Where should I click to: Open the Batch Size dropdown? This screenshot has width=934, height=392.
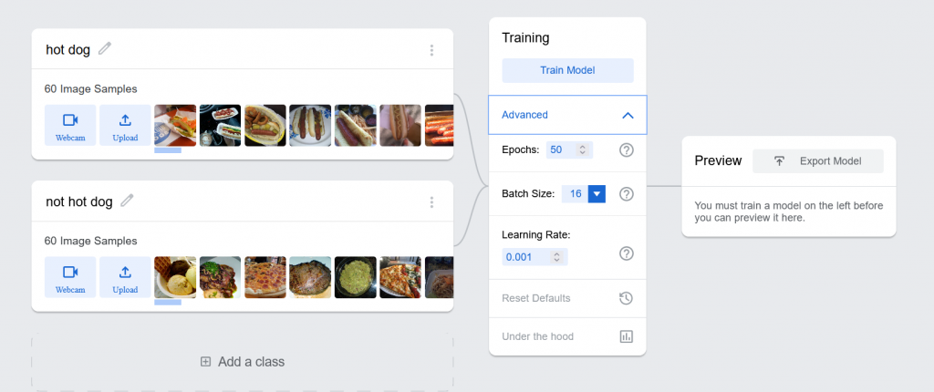(x=597, y=193)
